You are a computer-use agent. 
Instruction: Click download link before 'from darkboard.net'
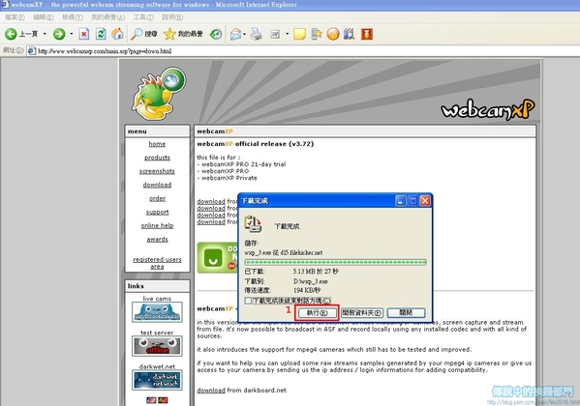[x=211, y=391]
